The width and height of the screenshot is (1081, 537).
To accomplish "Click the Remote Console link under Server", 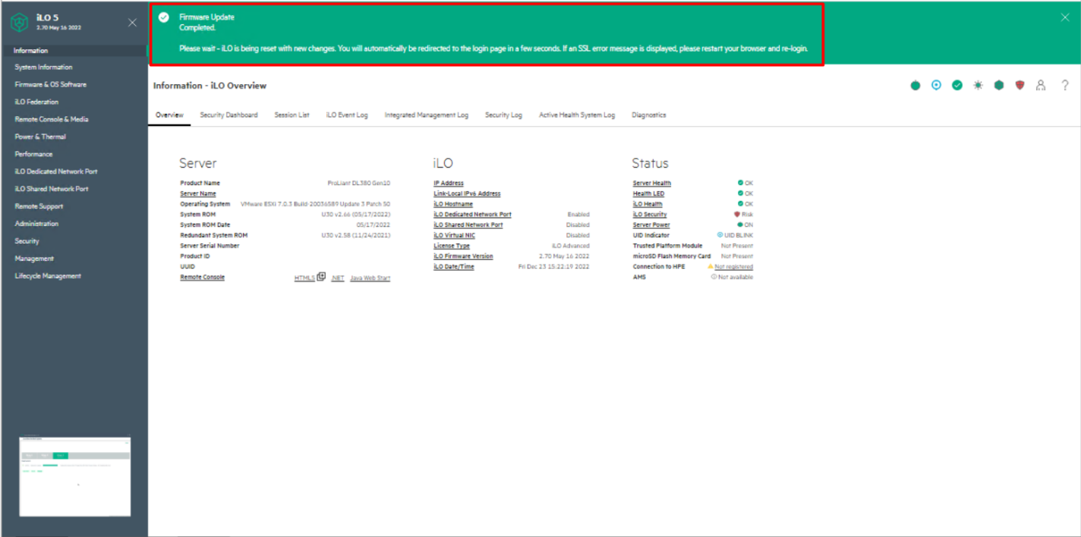I will 202,278.
